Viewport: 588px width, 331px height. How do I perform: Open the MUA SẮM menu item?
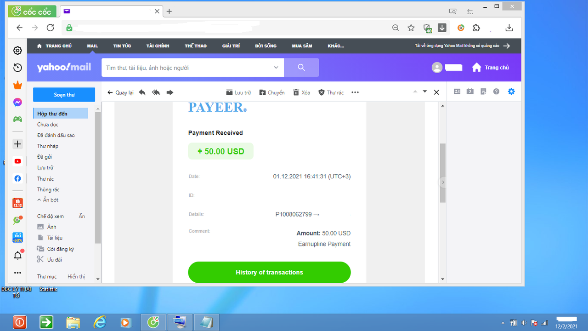302,46
